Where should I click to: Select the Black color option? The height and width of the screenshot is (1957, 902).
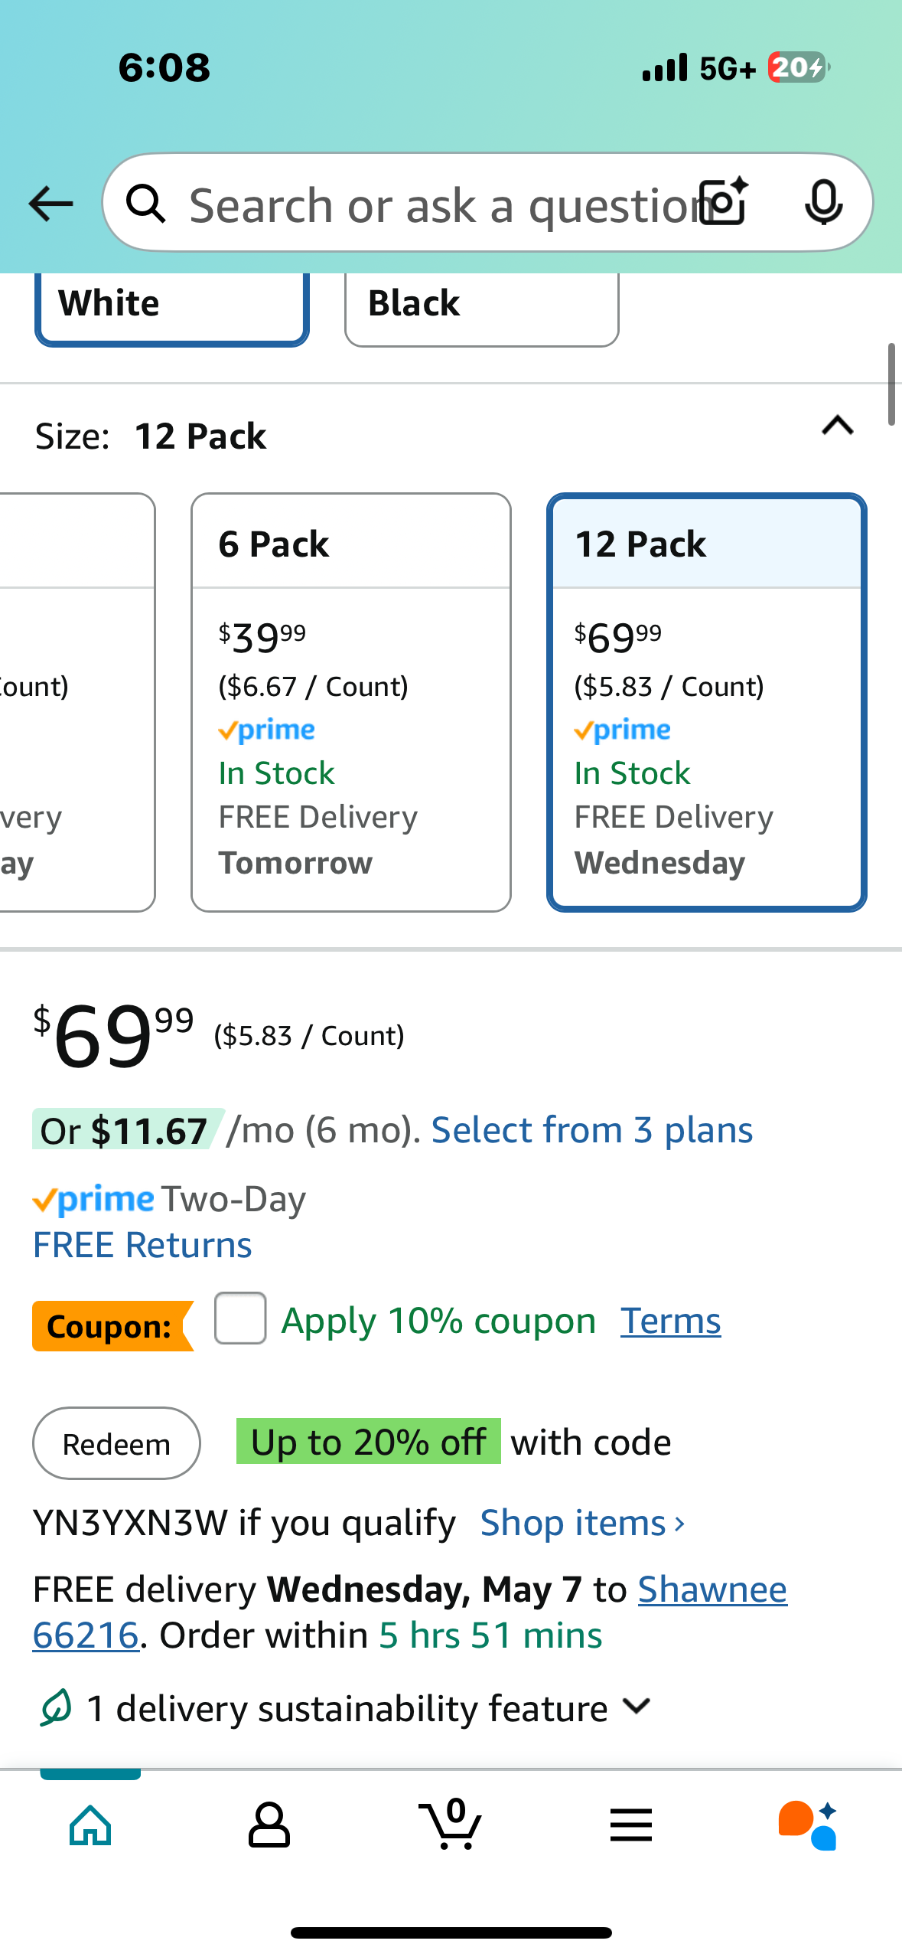tap(482, 306)
